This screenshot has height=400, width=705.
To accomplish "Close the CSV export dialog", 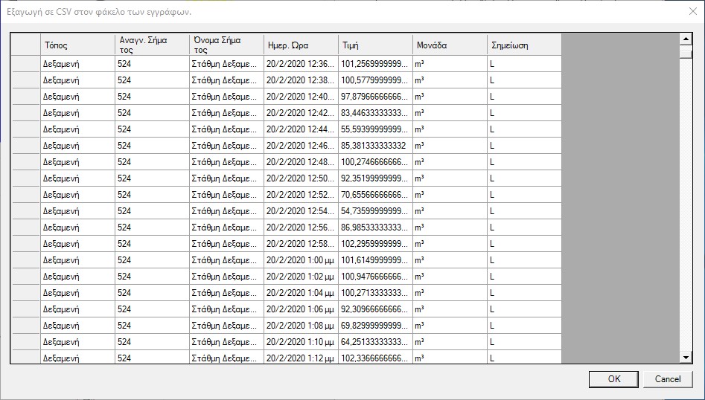I will [692, 11].
